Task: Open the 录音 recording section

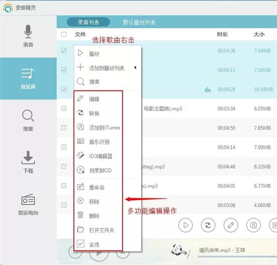Action: tap(28, 36)
